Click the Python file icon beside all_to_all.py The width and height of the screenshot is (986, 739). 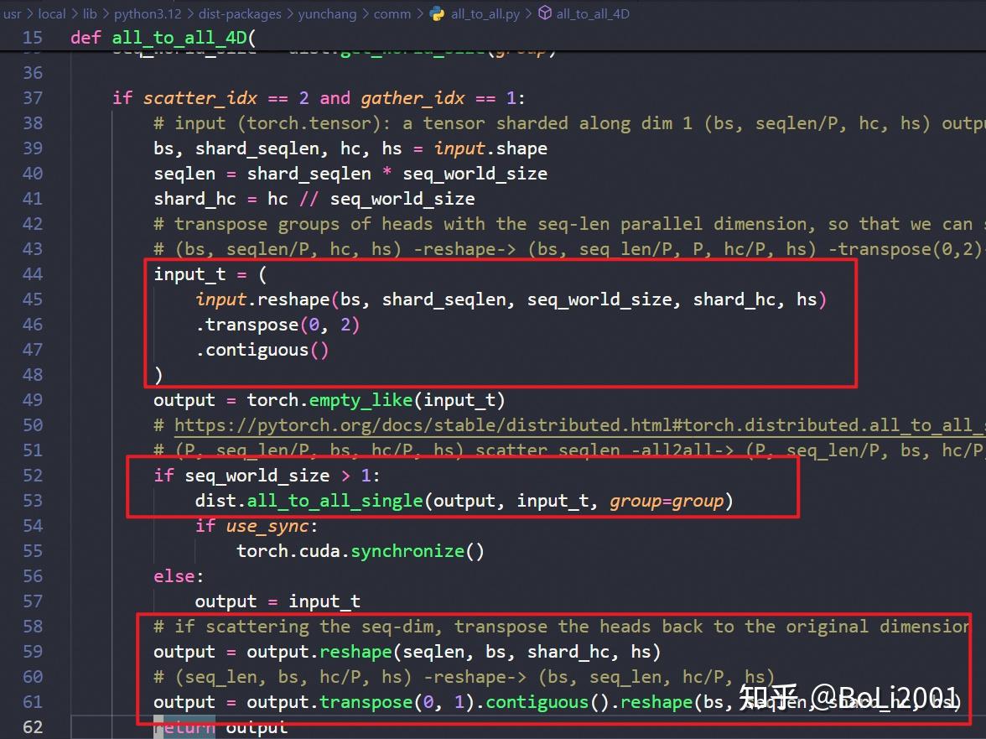pos(435,13)
